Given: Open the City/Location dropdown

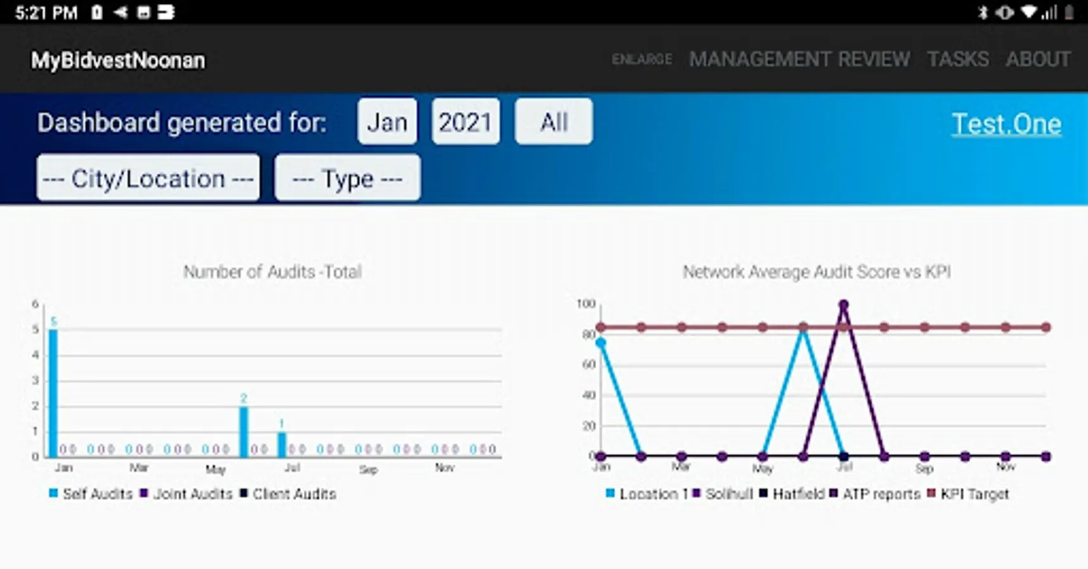Looking at the screenshot, I should pyautogui.click(x=148, y=178).
